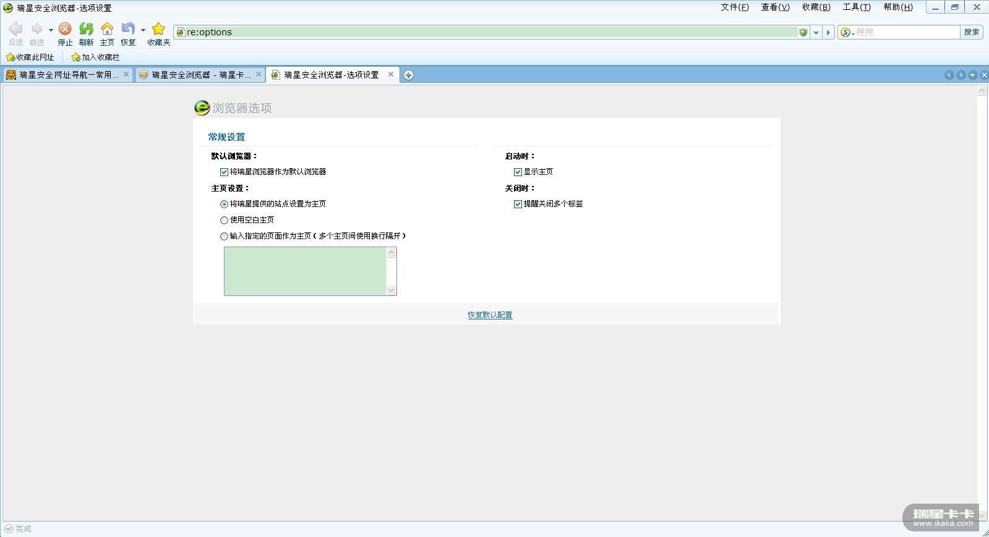Close the 选项设置 tab
This screenshot has height=537, width=989.
[391, 74]
